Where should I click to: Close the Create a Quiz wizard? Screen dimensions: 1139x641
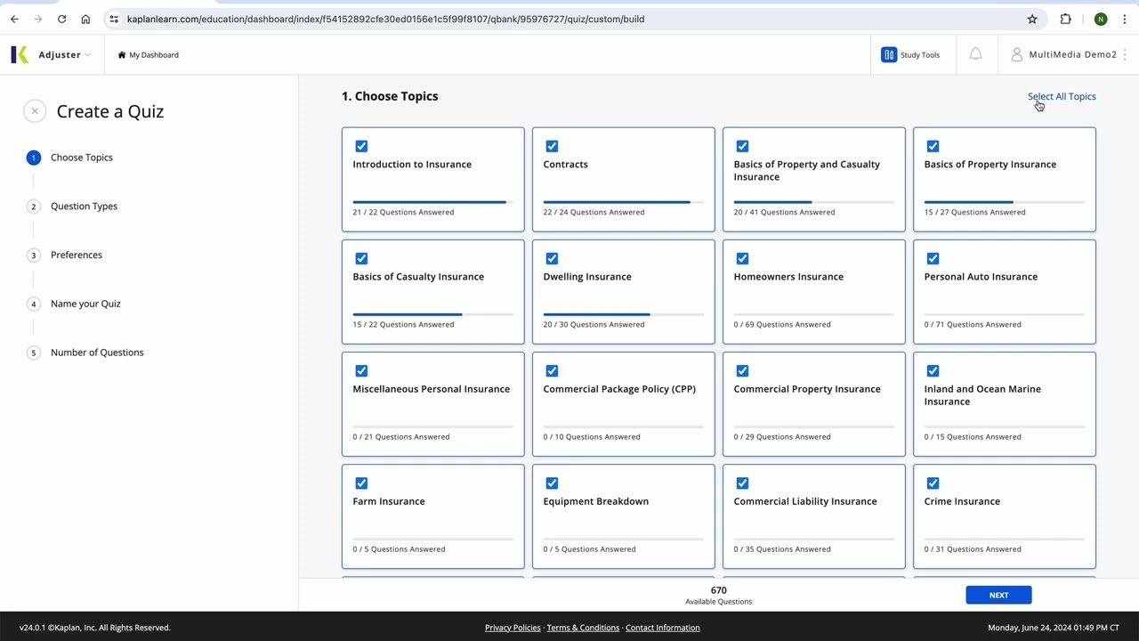35,111
